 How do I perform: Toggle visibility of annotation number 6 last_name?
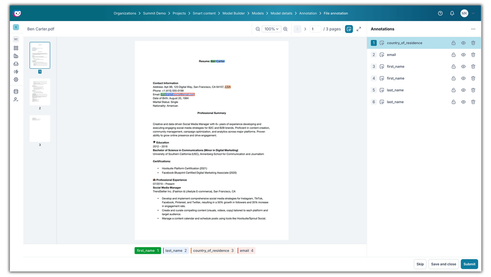(464, 102)
